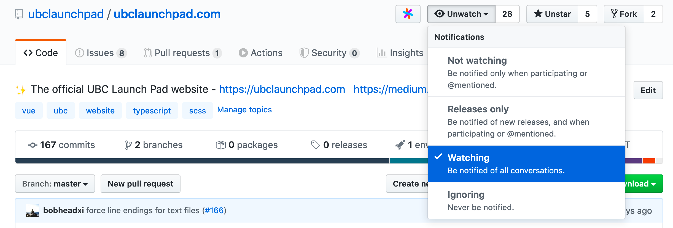The image size is (673, 228).
Task: Switch to the Code tab
Action: tap(41, 53)
